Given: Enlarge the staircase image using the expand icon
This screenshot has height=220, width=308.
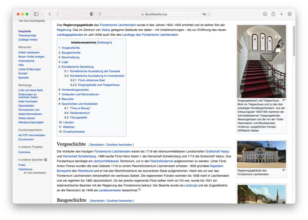Looking at the screenshot, I should [x=284, y=100].
